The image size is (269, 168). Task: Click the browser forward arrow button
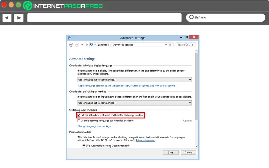[x=19, y=18]
